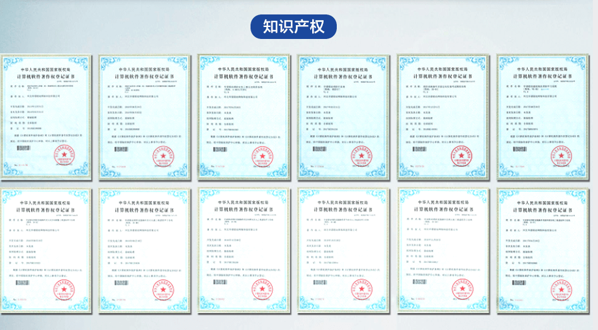
Task: Open sixth certificate in top row
Action: (x=543, y=116)
